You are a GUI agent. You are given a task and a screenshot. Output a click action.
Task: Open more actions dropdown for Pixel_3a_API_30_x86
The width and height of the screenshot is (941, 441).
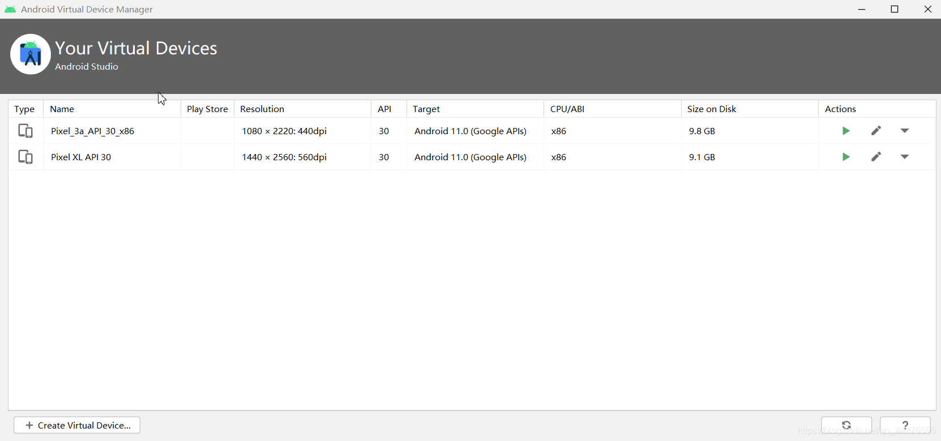click(905, 131)
